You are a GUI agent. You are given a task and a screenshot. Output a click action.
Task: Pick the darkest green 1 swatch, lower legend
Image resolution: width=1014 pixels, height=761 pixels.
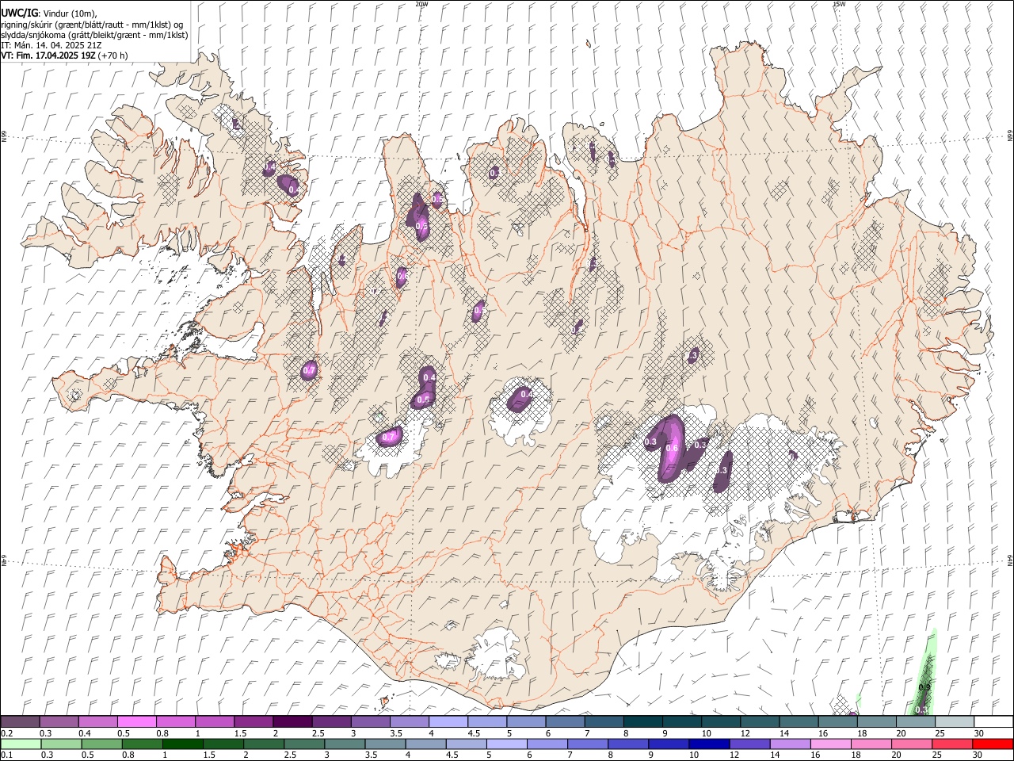pyautogui.click(x=182, y=744)
